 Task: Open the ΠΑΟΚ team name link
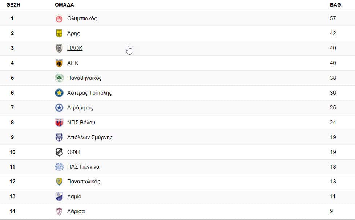click(x=75, y=48)
